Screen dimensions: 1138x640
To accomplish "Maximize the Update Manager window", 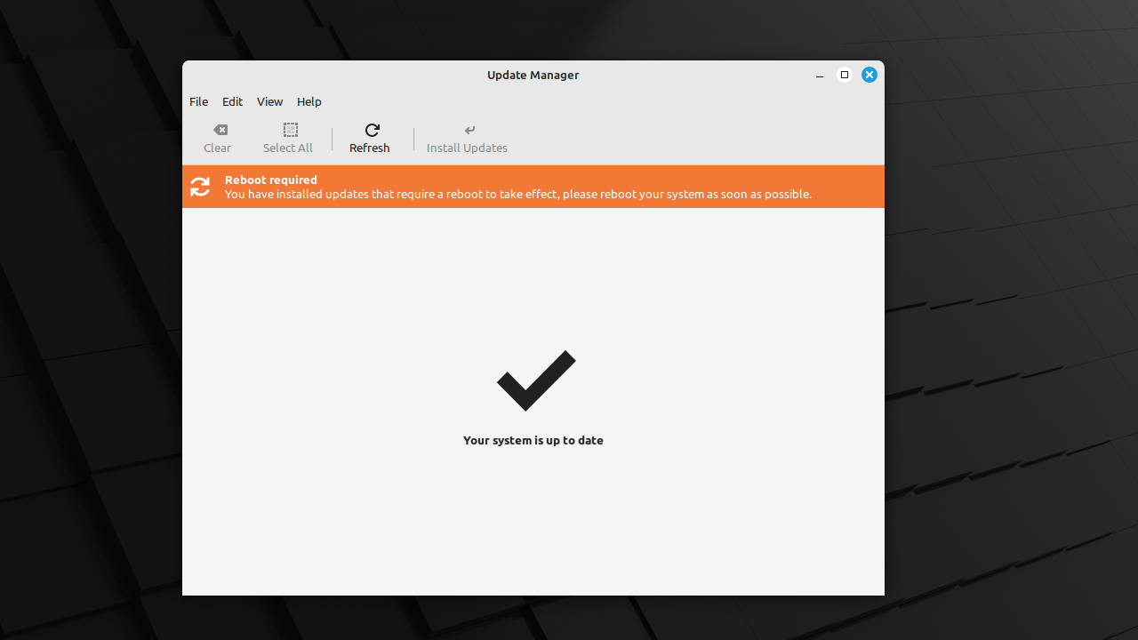I will pyautogui.click(x=845, y=75).
